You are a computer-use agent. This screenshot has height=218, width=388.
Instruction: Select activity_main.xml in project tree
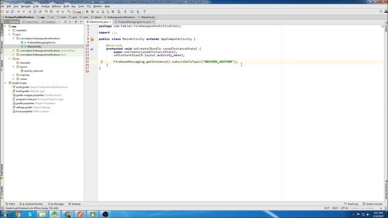coord(34,71)
